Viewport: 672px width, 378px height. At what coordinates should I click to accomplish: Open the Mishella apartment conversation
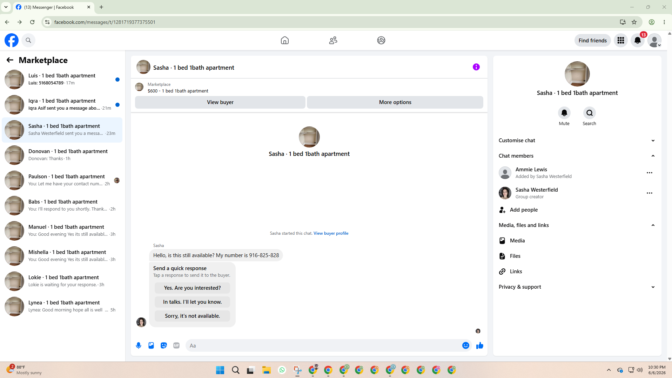[62, 256]
